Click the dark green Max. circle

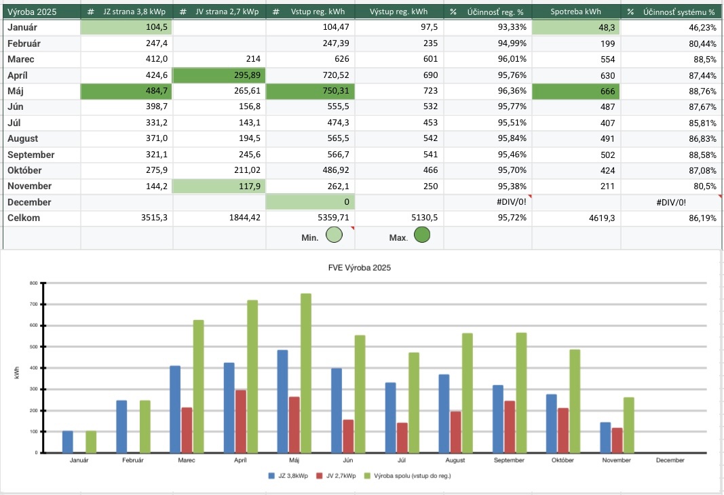(421, 235)
